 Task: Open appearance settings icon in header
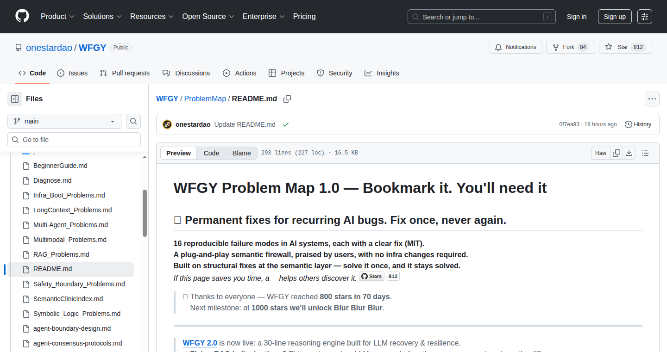[645, 17]
